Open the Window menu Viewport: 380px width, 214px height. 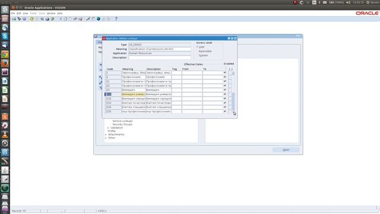[51, 13]
